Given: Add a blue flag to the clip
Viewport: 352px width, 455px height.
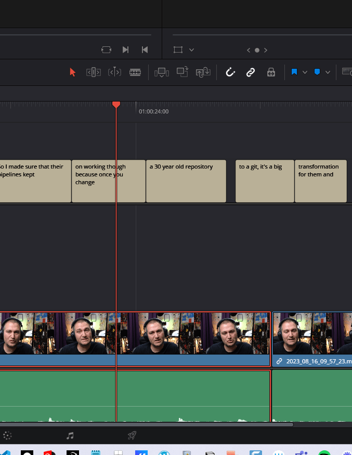Looking at the screenshot, I should pos(294,72).
